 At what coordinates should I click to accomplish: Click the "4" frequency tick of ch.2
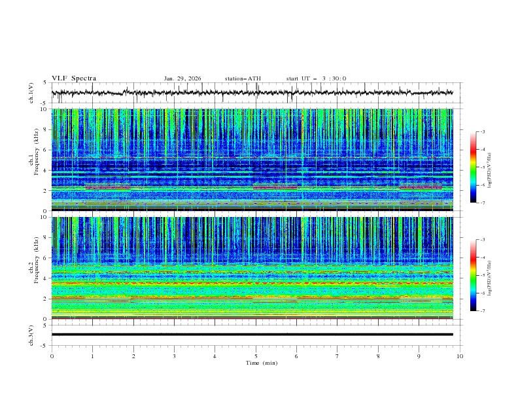pyautogui.click(x=46, y=278)
